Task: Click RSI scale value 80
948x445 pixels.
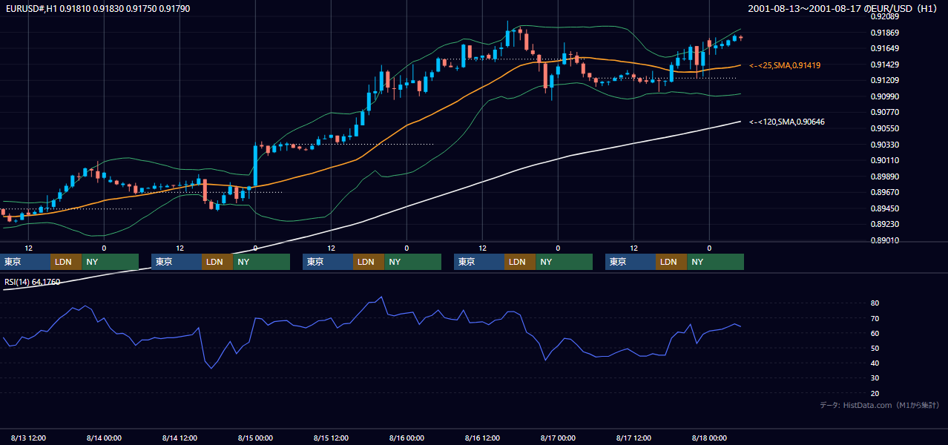Action: (x=875, y=303)
